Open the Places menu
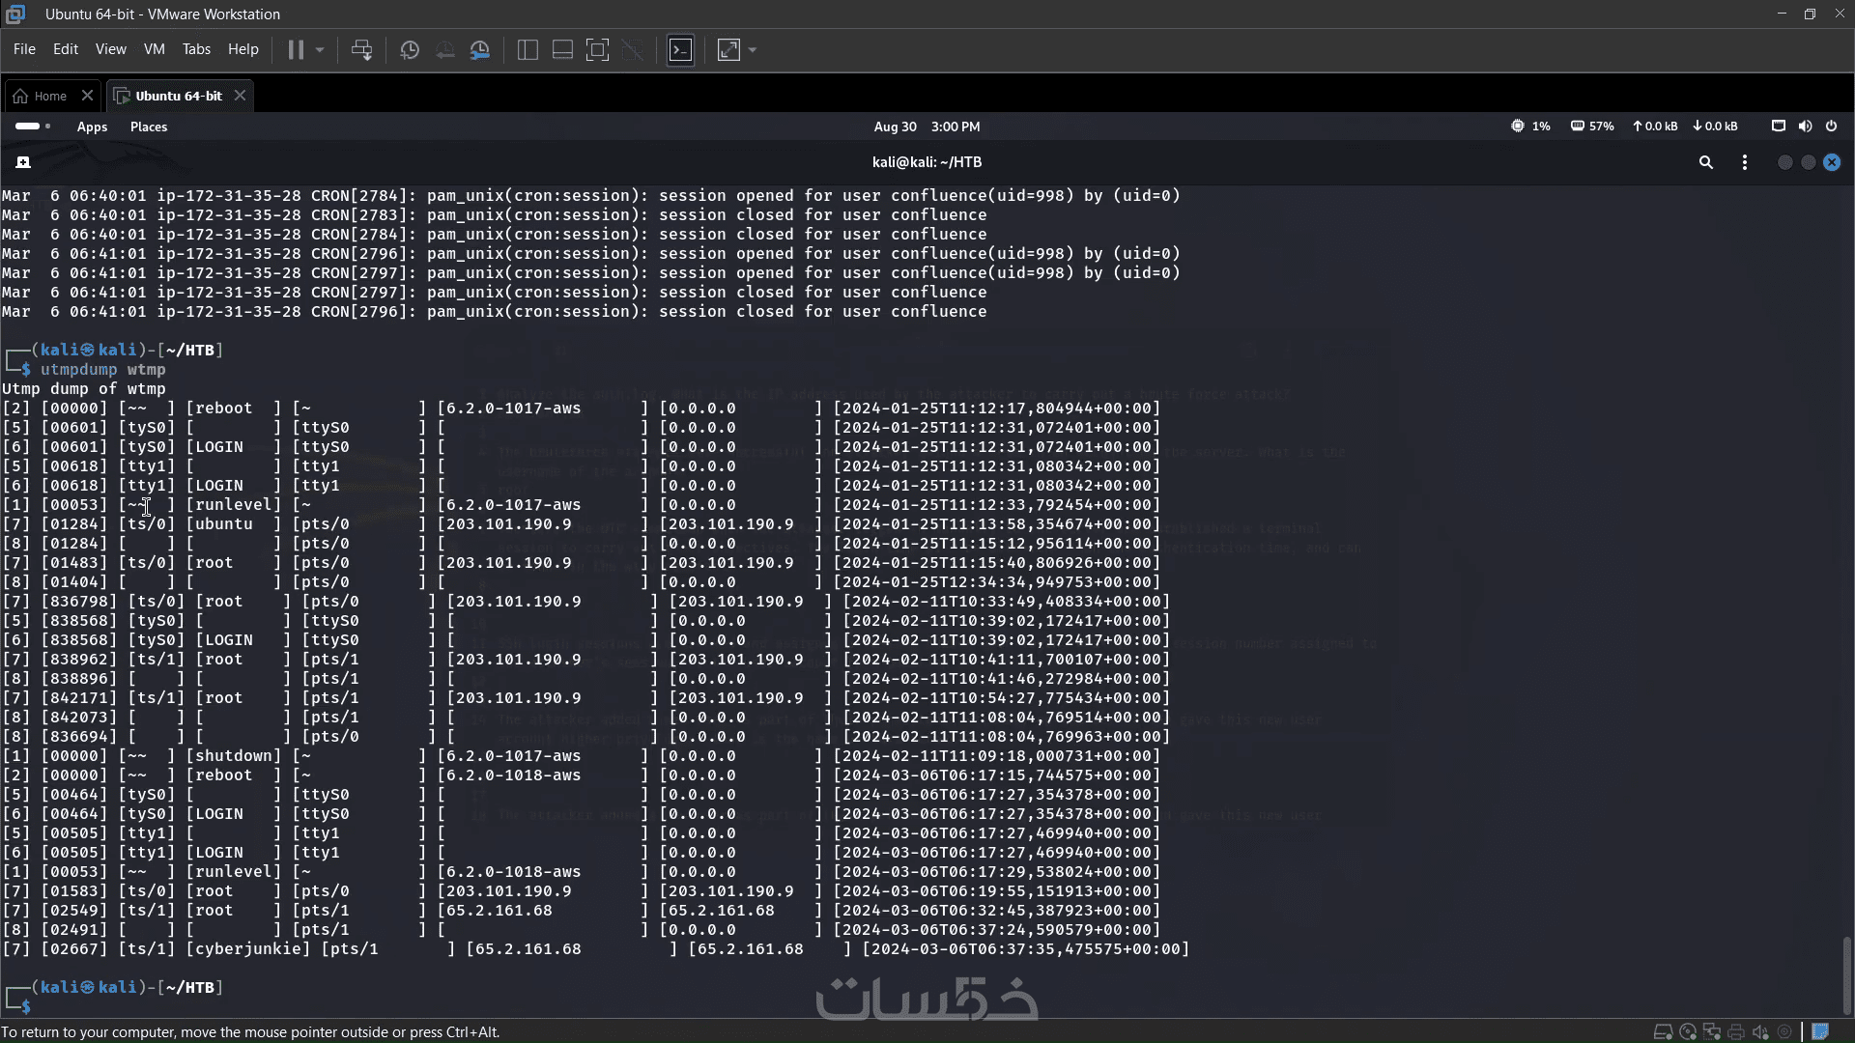The image size is (1855, 1043). tap(149, 127)
